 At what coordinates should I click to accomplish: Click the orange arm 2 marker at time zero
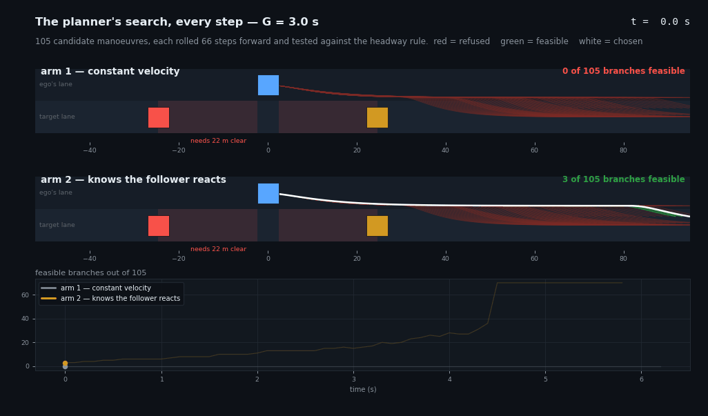pos(65,363)
